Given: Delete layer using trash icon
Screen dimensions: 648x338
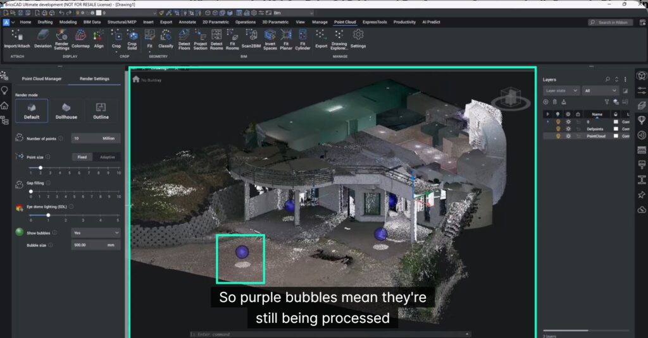Looking at the screenshot, I should 554,102.
